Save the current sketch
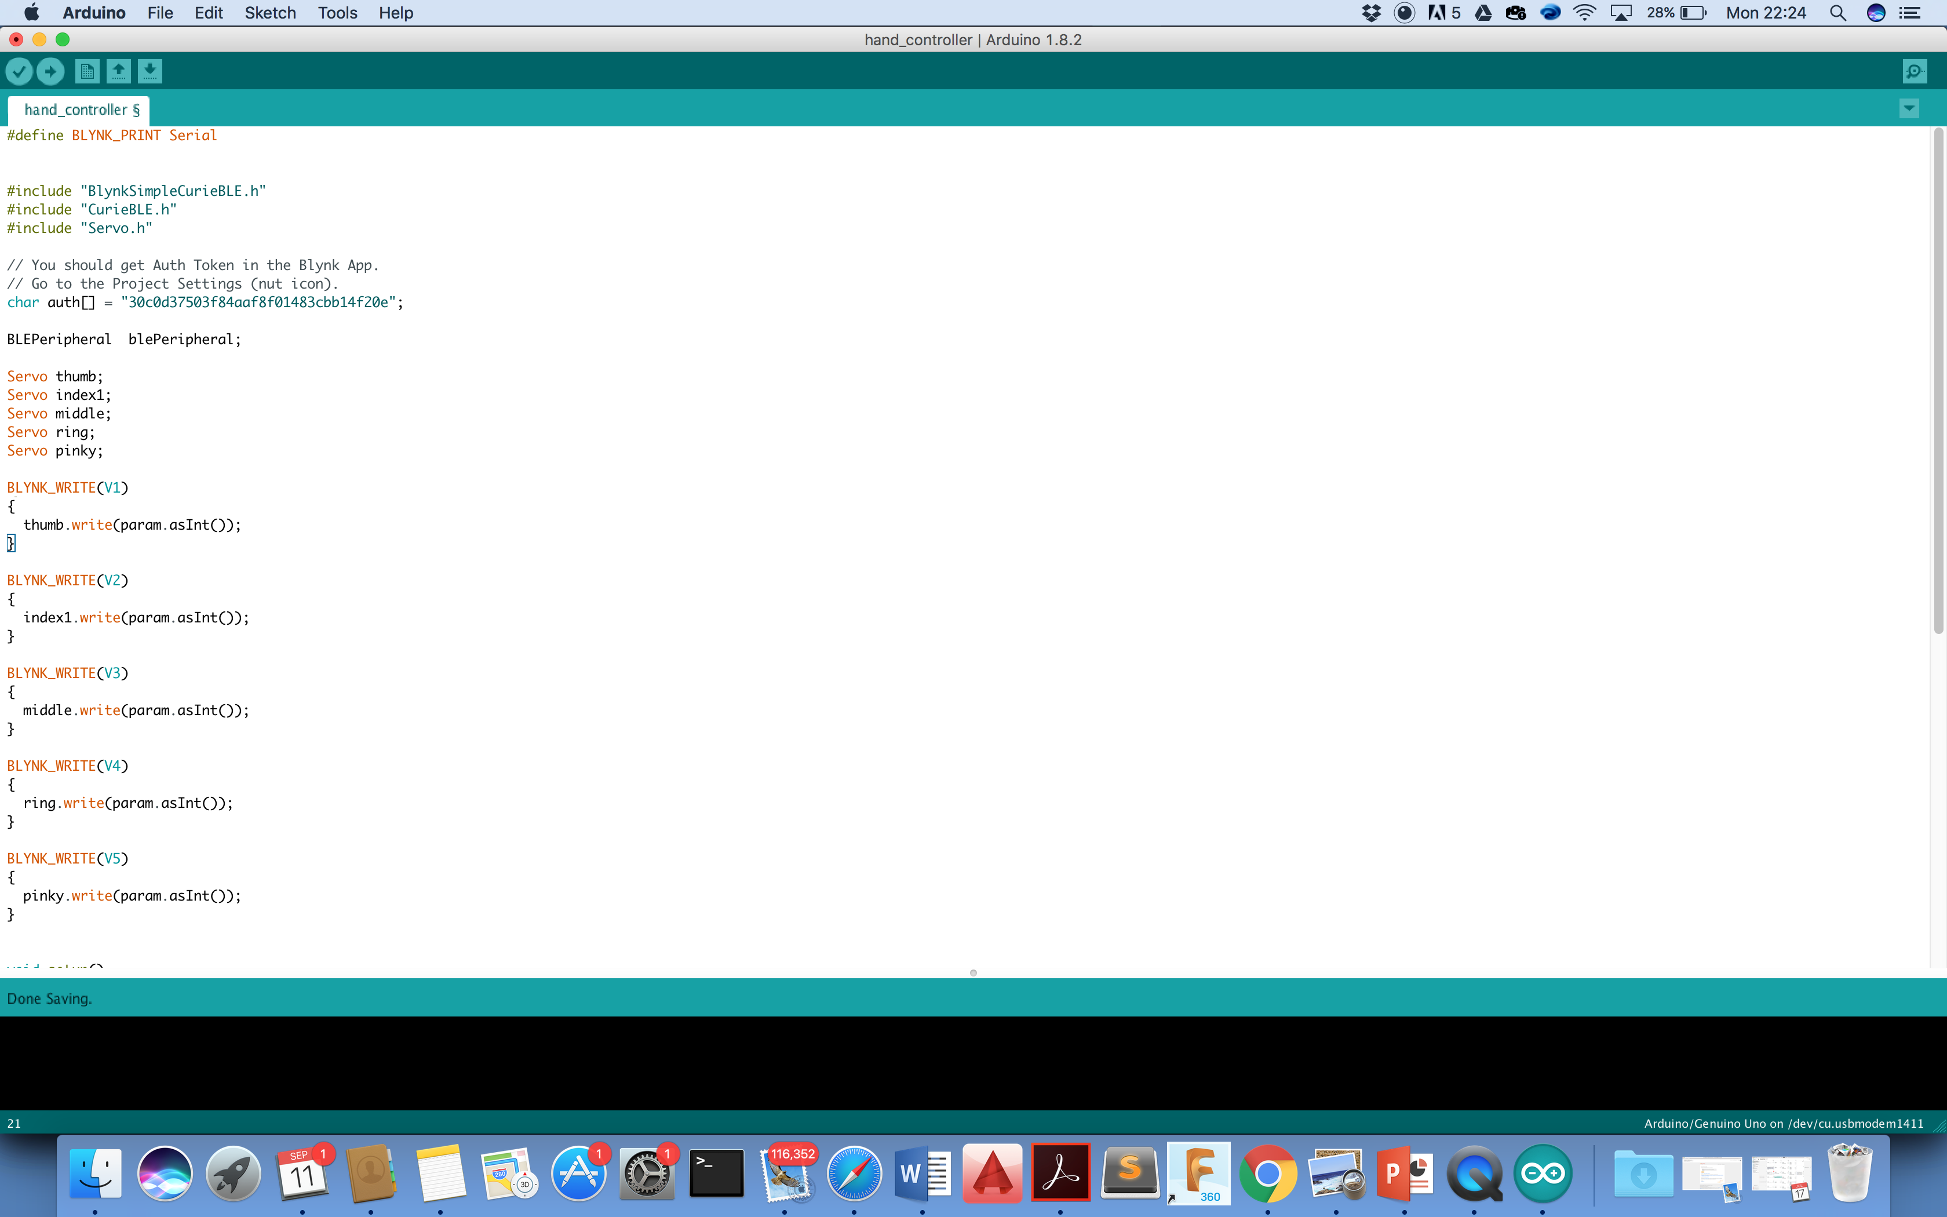Image resolution: width=1947 pixels, height=1217 pixels. pos(150,72)
